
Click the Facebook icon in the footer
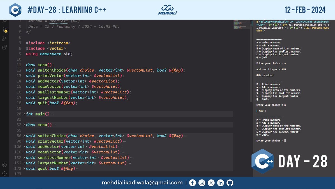pos(192,183)
